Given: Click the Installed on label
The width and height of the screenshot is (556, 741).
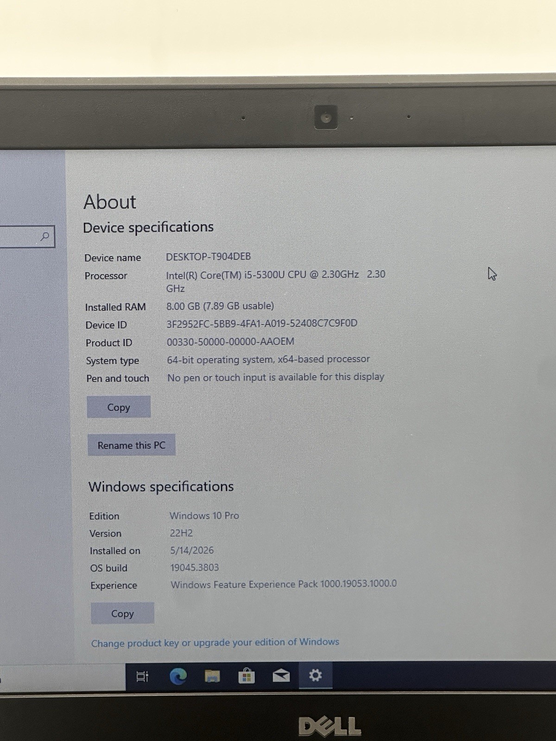Looking at the screenshot, I should click(115, 551).
